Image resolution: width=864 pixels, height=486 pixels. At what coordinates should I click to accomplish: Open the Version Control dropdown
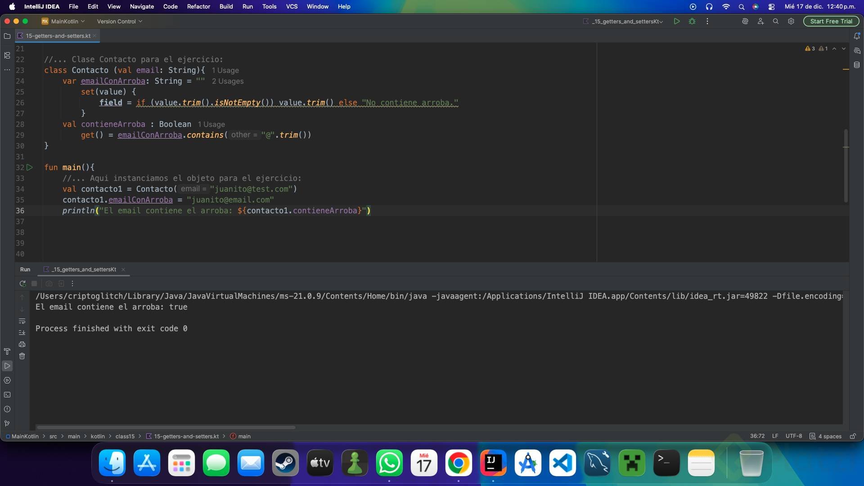coord(119,21)
